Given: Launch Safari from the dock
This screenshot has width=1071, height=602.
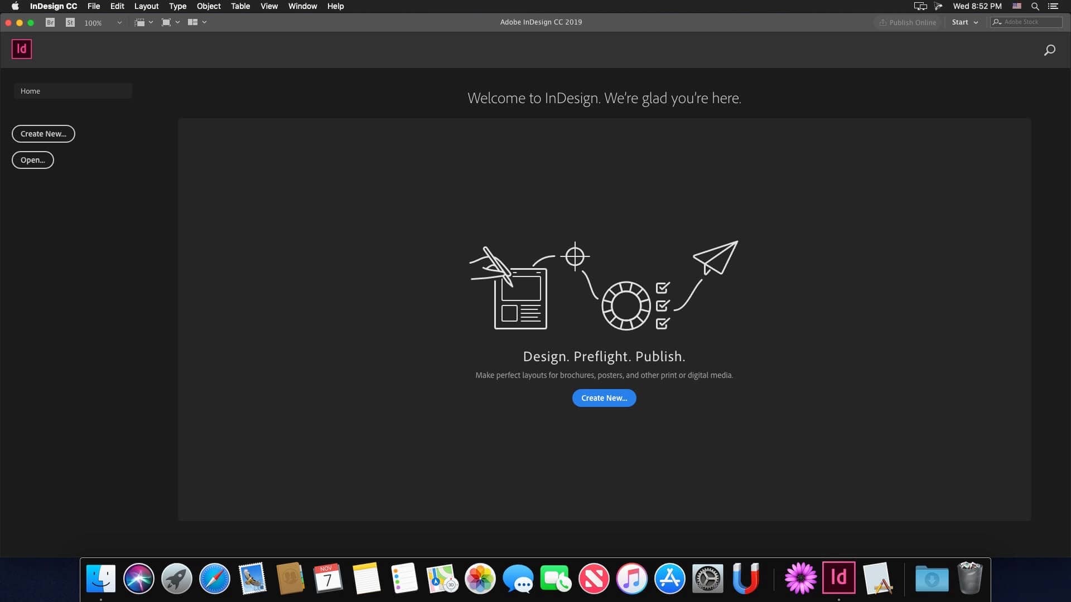Looking at the screenshot, I should (x=214, y=579).
